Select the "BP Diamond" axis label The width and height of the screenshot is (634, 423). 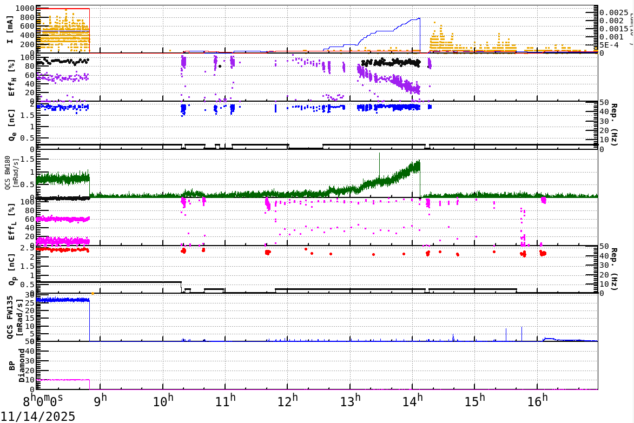17,366
